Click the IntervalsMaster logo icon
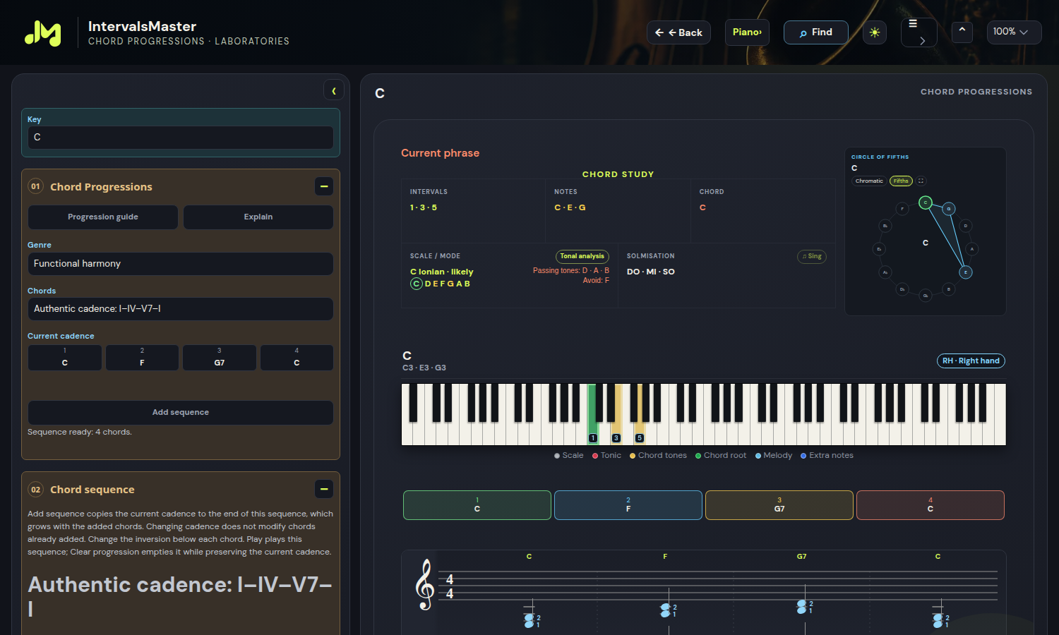1059x635 pixels. (x=43, y=32)
